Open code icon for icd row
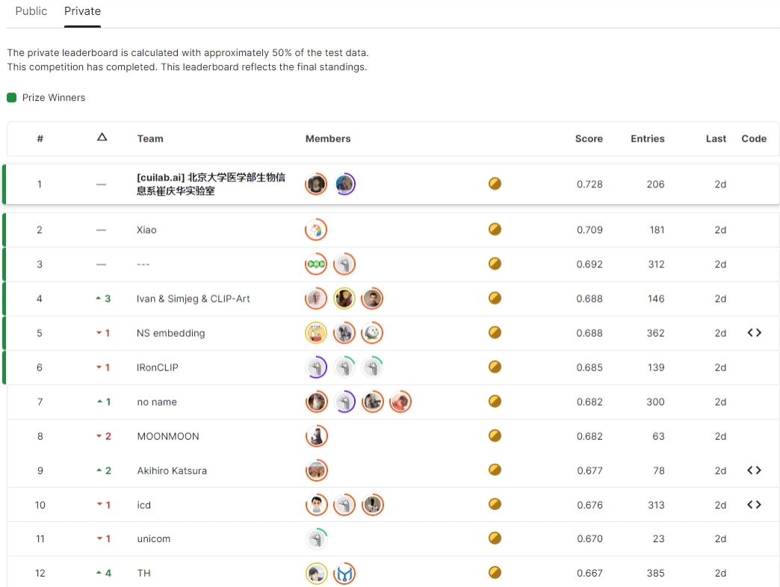The width and height of the screenshot is (780, 587). (754, 505)
